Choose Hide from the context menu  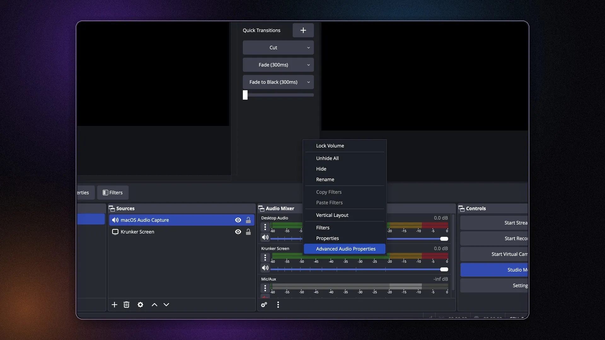tap(344, 169)
